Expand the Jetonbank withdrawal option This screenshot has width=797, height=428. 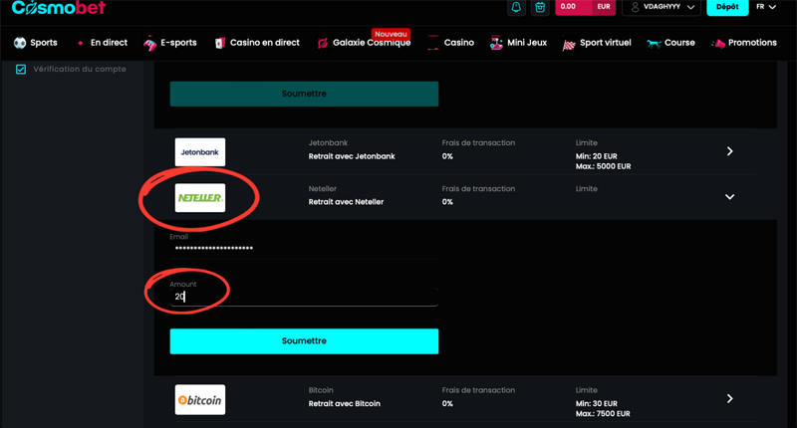729,151
